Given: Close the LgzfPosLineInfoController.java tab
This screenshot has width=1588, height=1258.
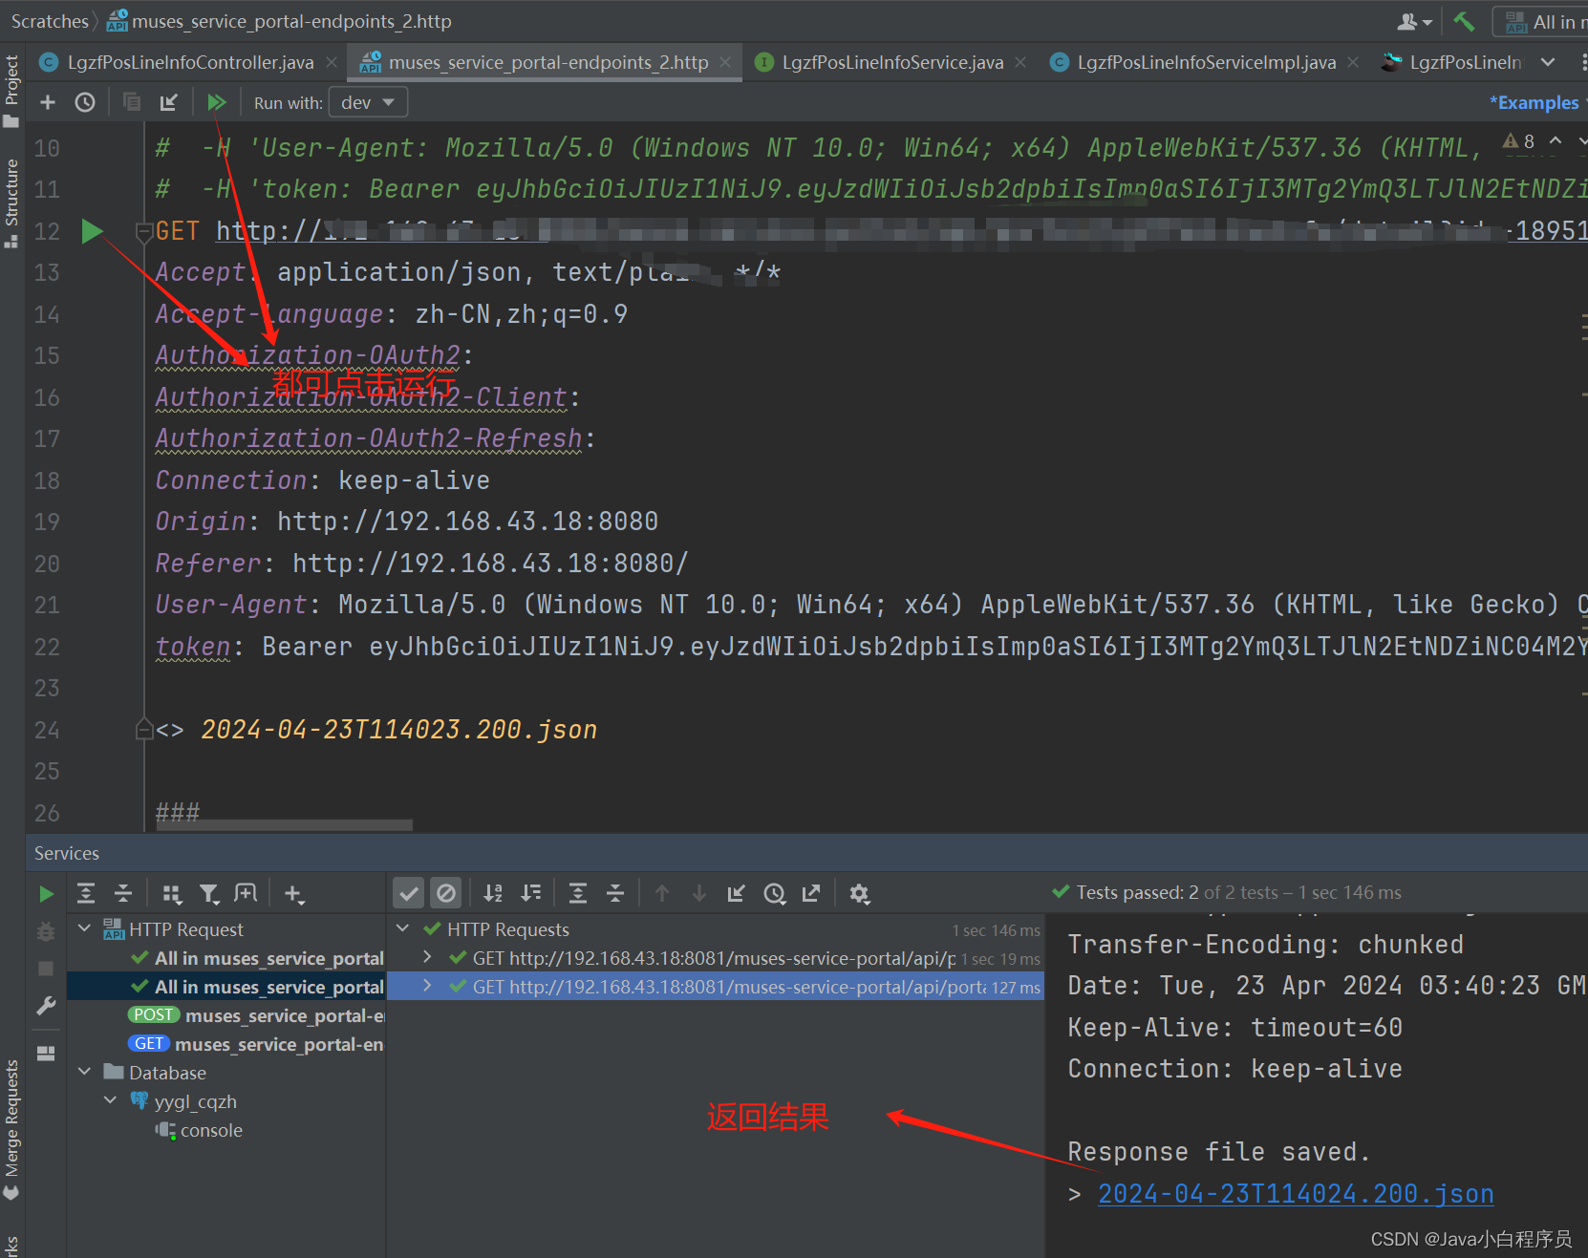Looking at the screenshot, I should coord(332,62).
